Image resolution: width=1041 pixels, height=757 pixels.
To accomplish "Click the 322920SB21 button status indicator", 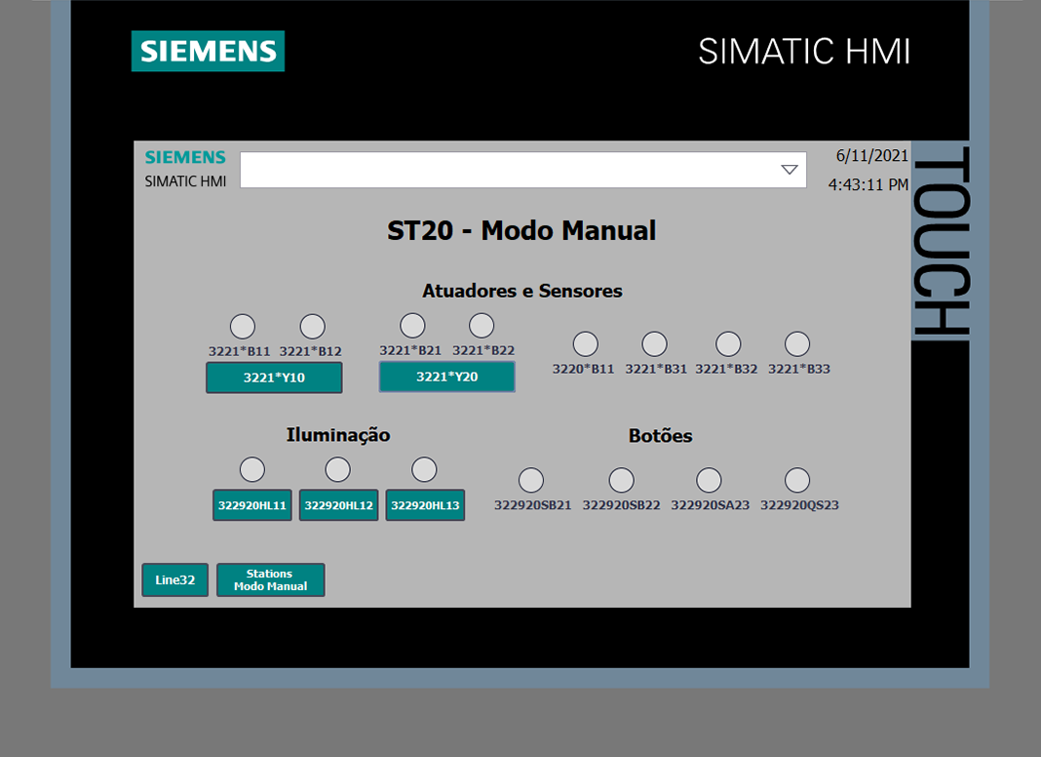I will (x=531, y=480).
